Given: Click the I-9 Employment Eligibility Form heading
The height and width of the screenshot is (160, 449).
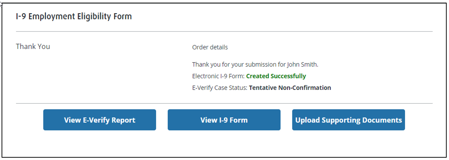Looking at the screenshot, I should pos(74,16).
